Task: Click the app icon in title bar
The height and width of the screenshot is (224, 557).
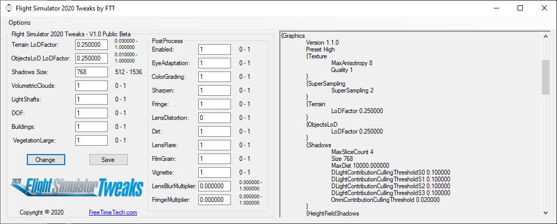Action: (x=8, y=8)
